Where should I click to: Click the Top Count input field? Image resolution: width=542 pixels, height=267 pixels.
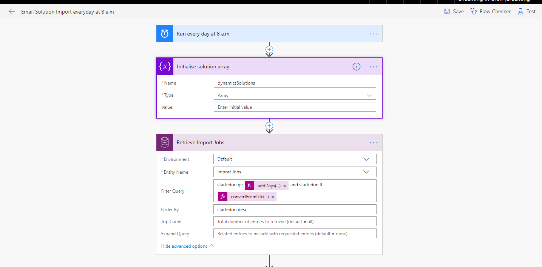point(295,222)
